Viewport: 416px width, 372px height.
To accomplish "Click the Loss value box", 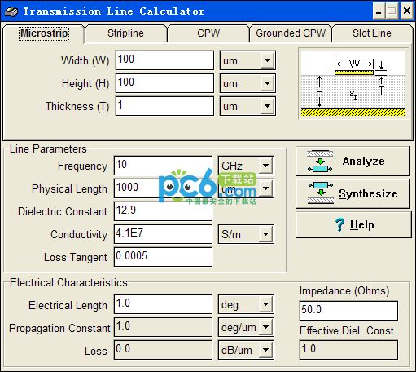I will 163,350.
